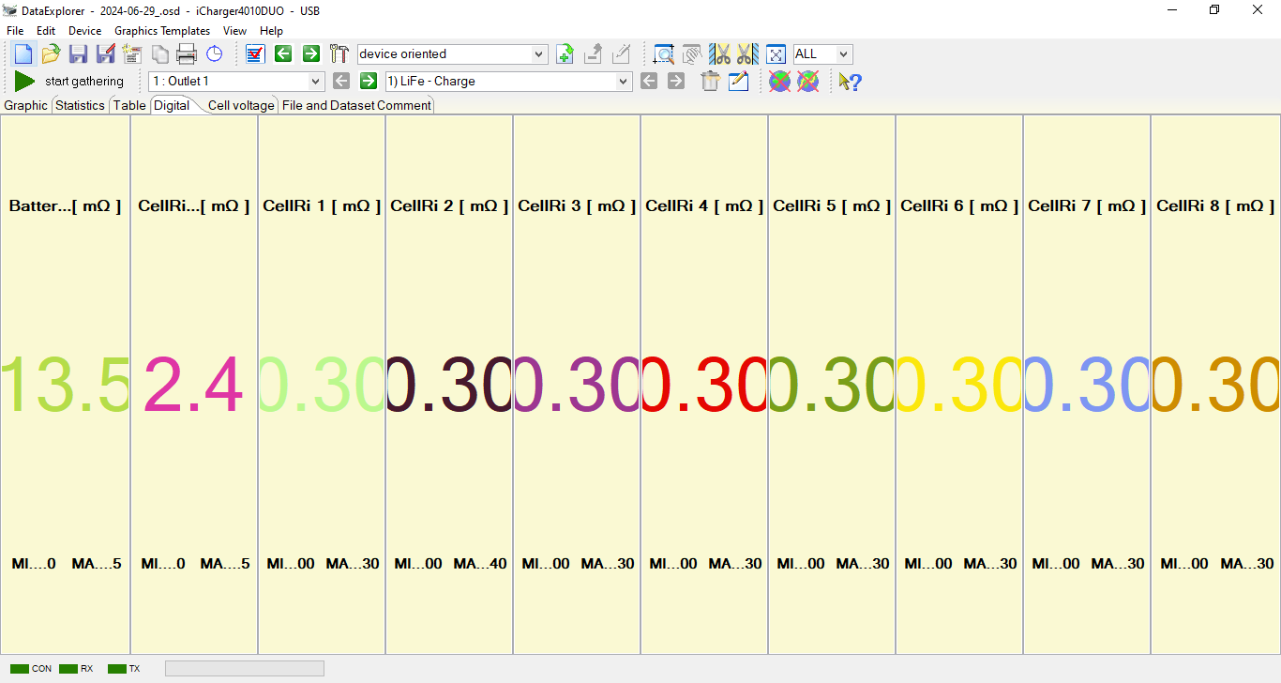Viewport: 1281px width, 683px height.
Task: Open the ALL dropdown in the toolbar
Action: [843, 54]
